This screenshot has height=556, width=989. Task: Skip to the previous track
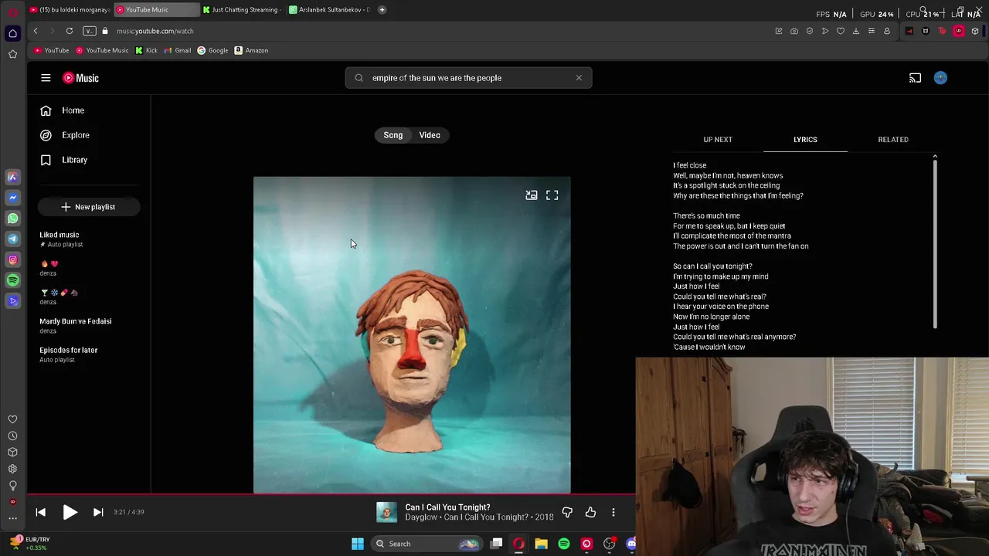[41, 512]
